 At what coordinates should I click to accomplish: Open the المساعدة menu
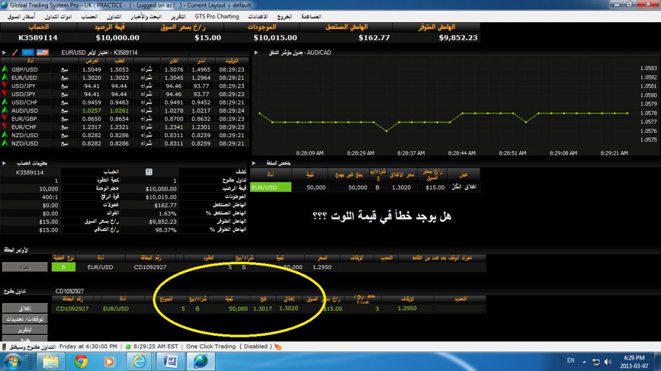coord(311,17)
